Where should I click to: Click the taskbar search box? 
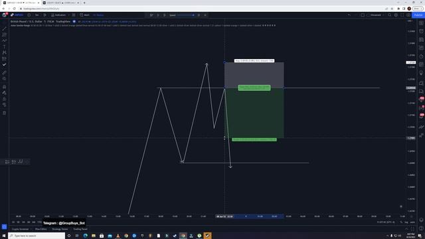(37, 236)
